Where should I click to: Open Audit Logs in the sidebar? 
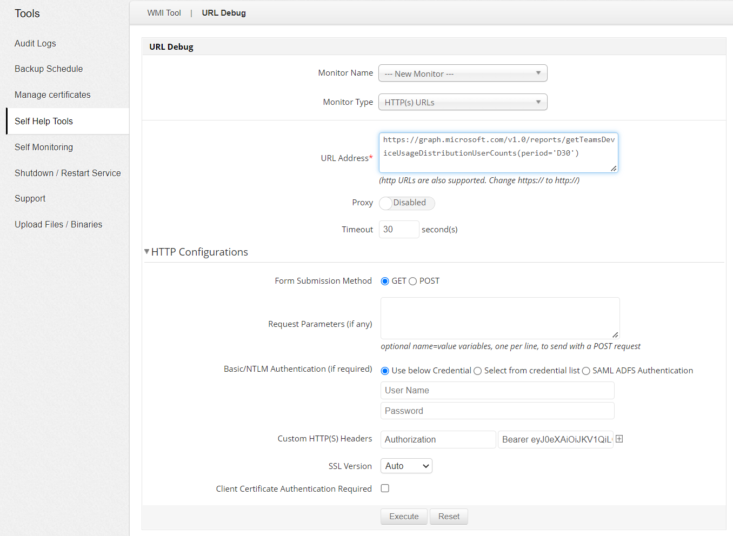[35, 43]
